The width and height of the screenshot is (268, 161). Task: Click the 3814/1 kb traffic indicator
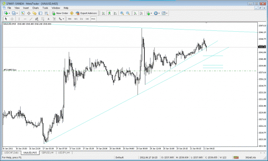(250, 158)
